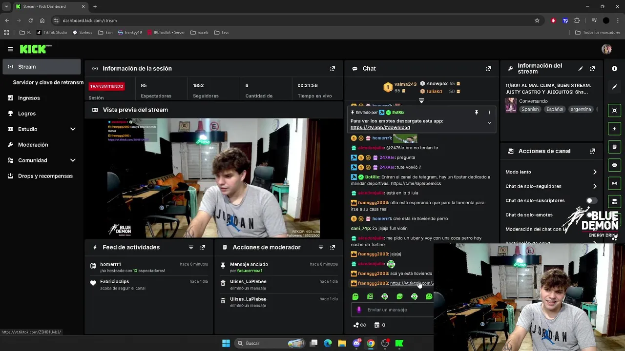The height and width of the screenshot is (351, 625).
Task: Open IRLToolkit Server bookmark
Action: [x=166, y=33]
